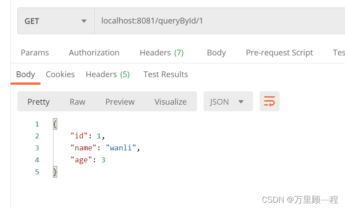Viewport: 345px width, 208px height.
Task: Open the Params request tab
Action: point(35,53)
